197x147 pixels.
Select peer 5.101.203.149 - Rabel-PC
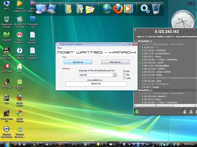[x=154, y=96]
